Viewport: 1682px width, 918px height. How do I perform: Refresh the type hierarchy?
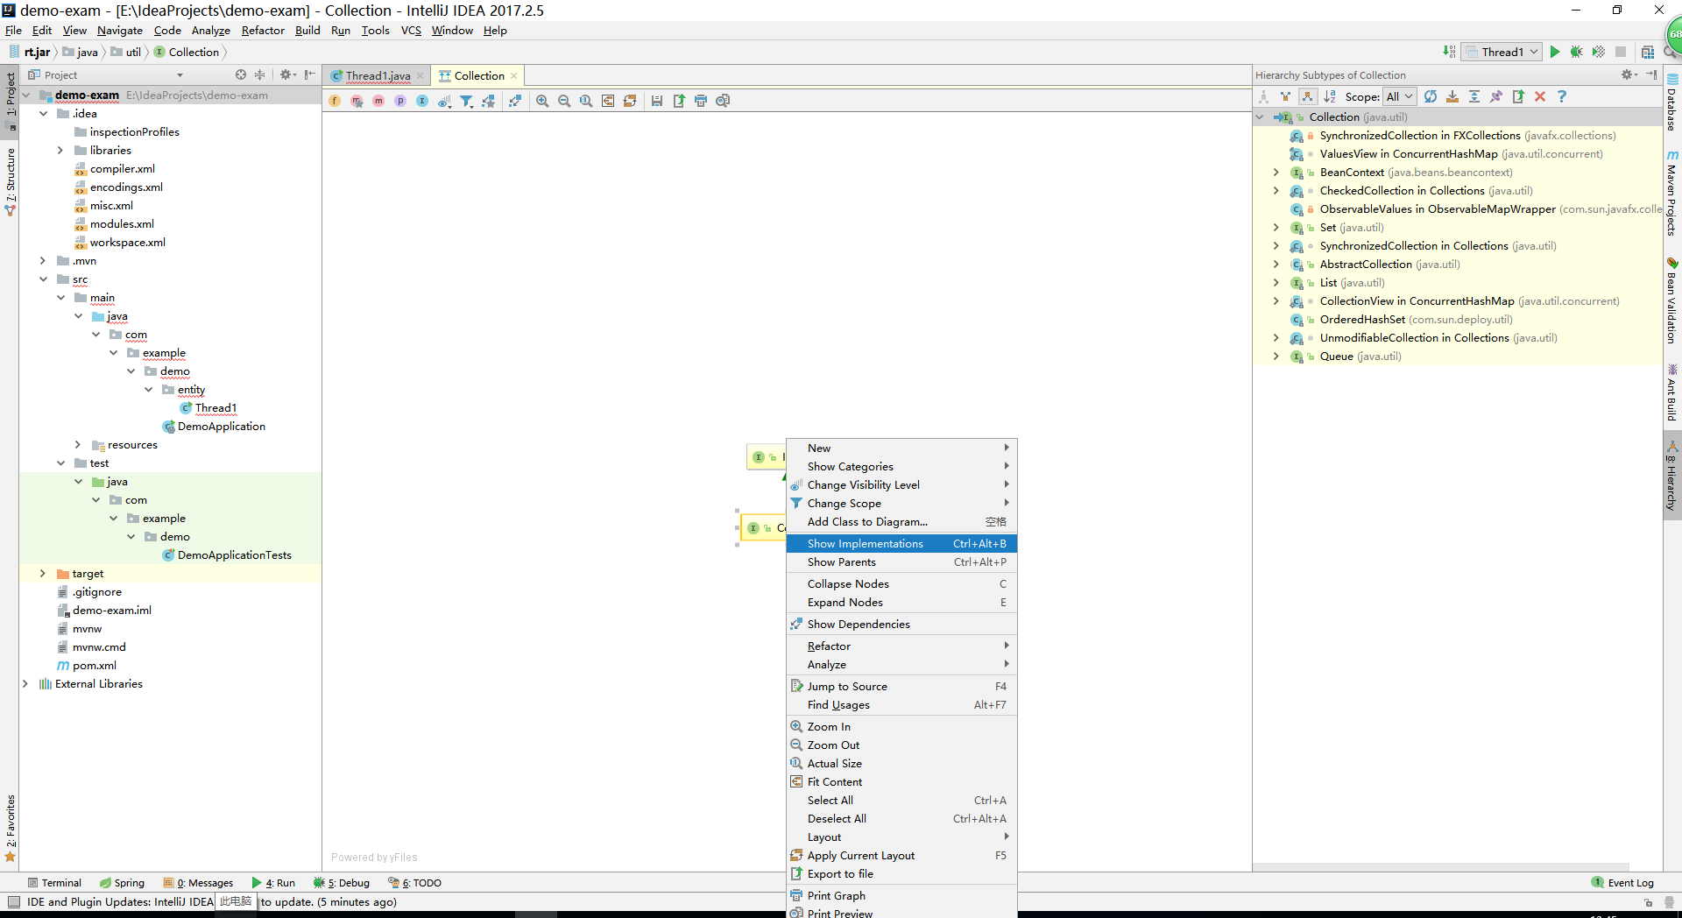pos(1431,96)
